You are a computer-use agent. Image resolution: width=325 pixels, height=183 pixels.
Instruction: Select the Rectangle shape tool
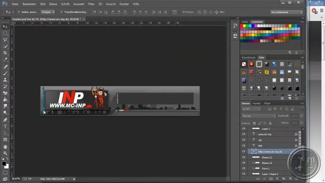pos(6,140)
